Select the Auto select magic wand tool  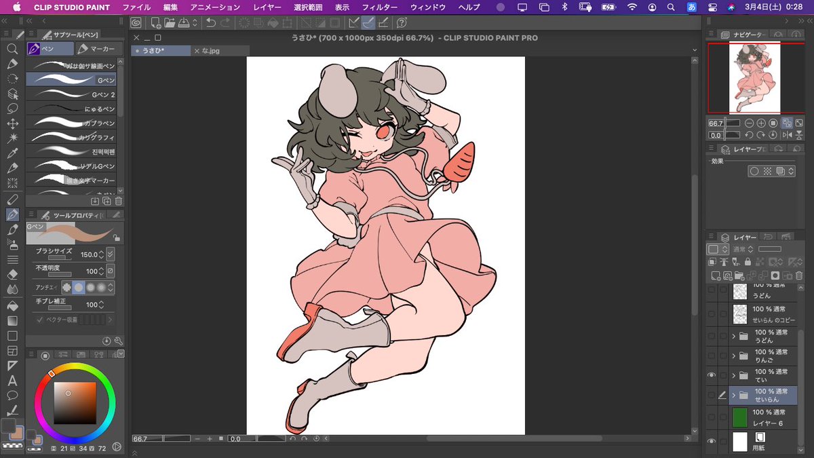(x=12, y=138)
